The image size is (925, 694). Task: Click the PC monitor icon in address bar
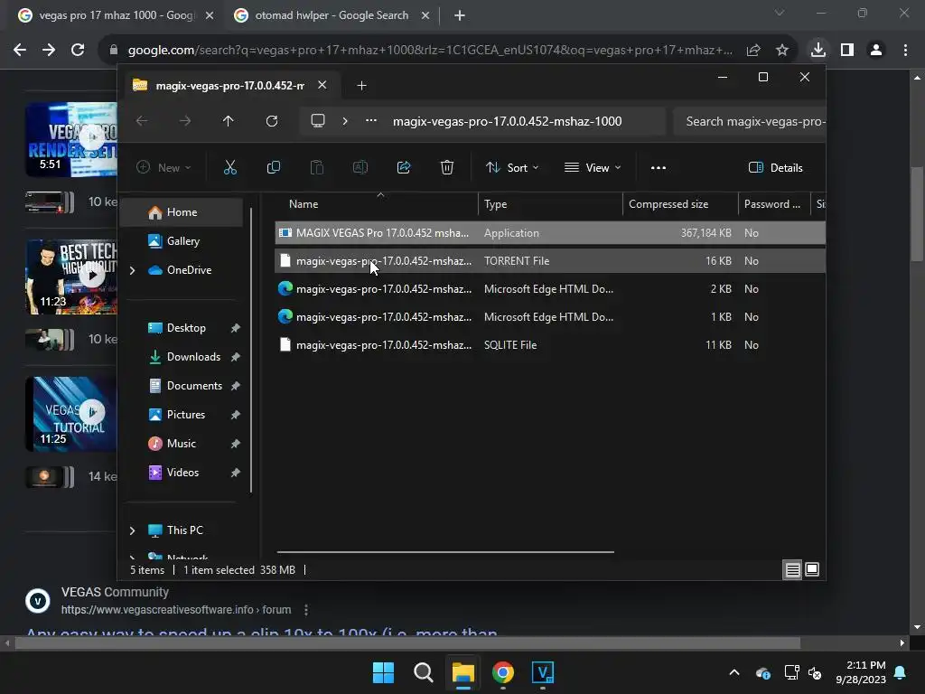point(318,121)
